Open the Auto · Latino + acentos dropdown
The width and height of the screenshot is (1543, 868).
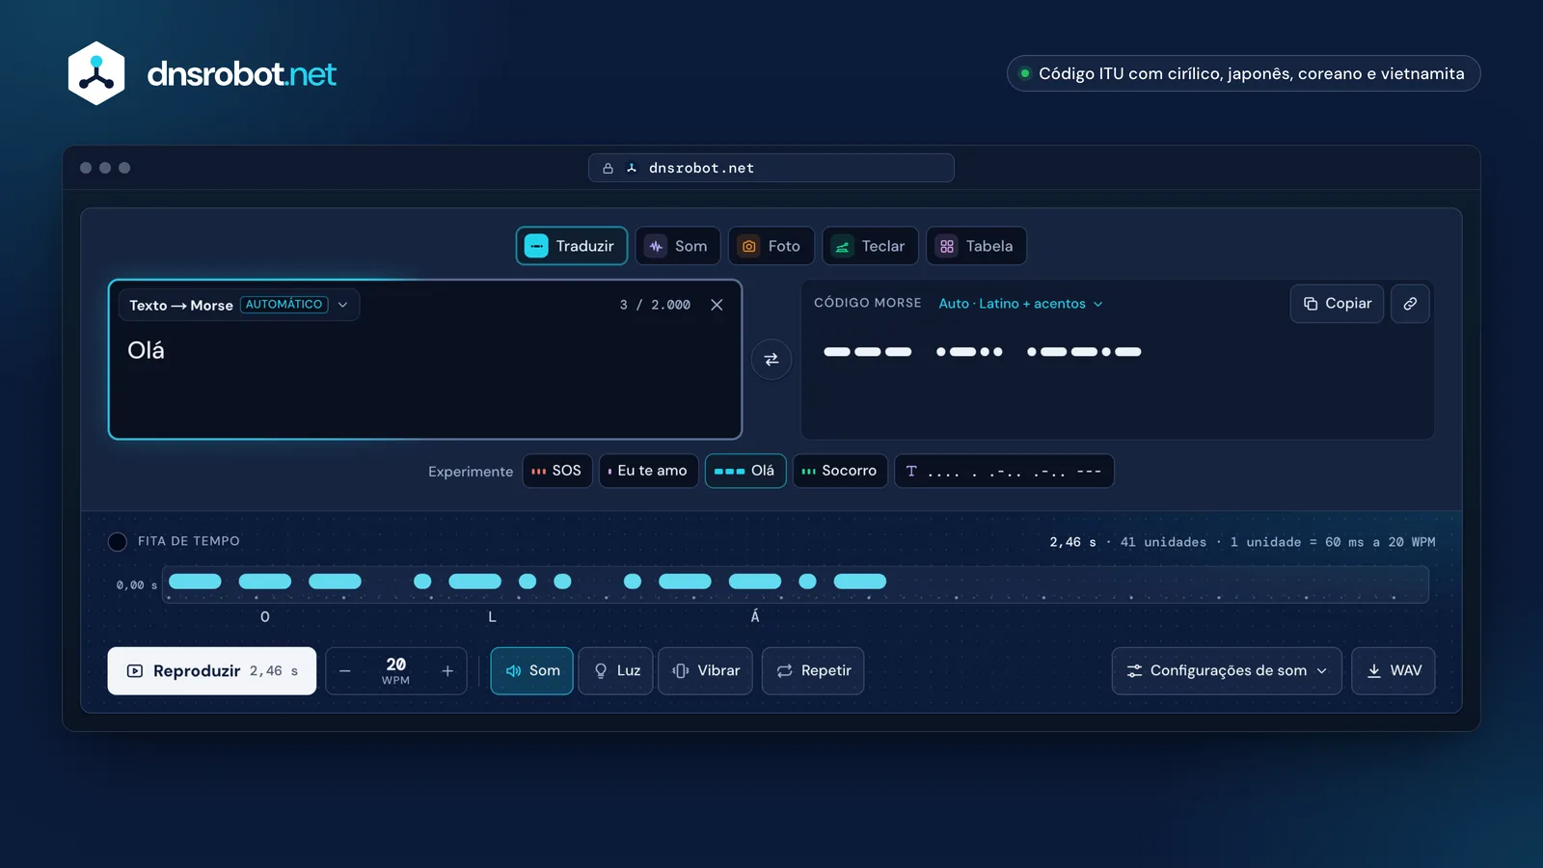(x=1020, y=304)
